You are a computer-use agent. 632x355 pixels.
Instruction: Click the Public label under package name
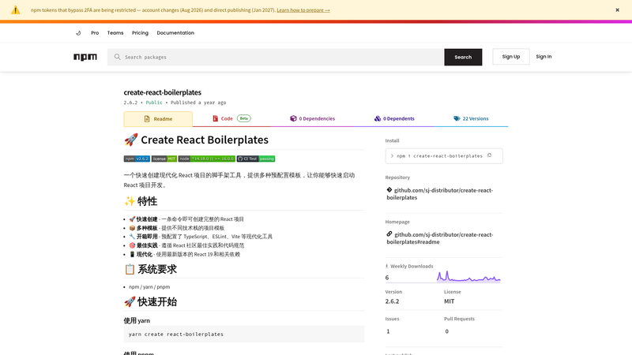154,103
